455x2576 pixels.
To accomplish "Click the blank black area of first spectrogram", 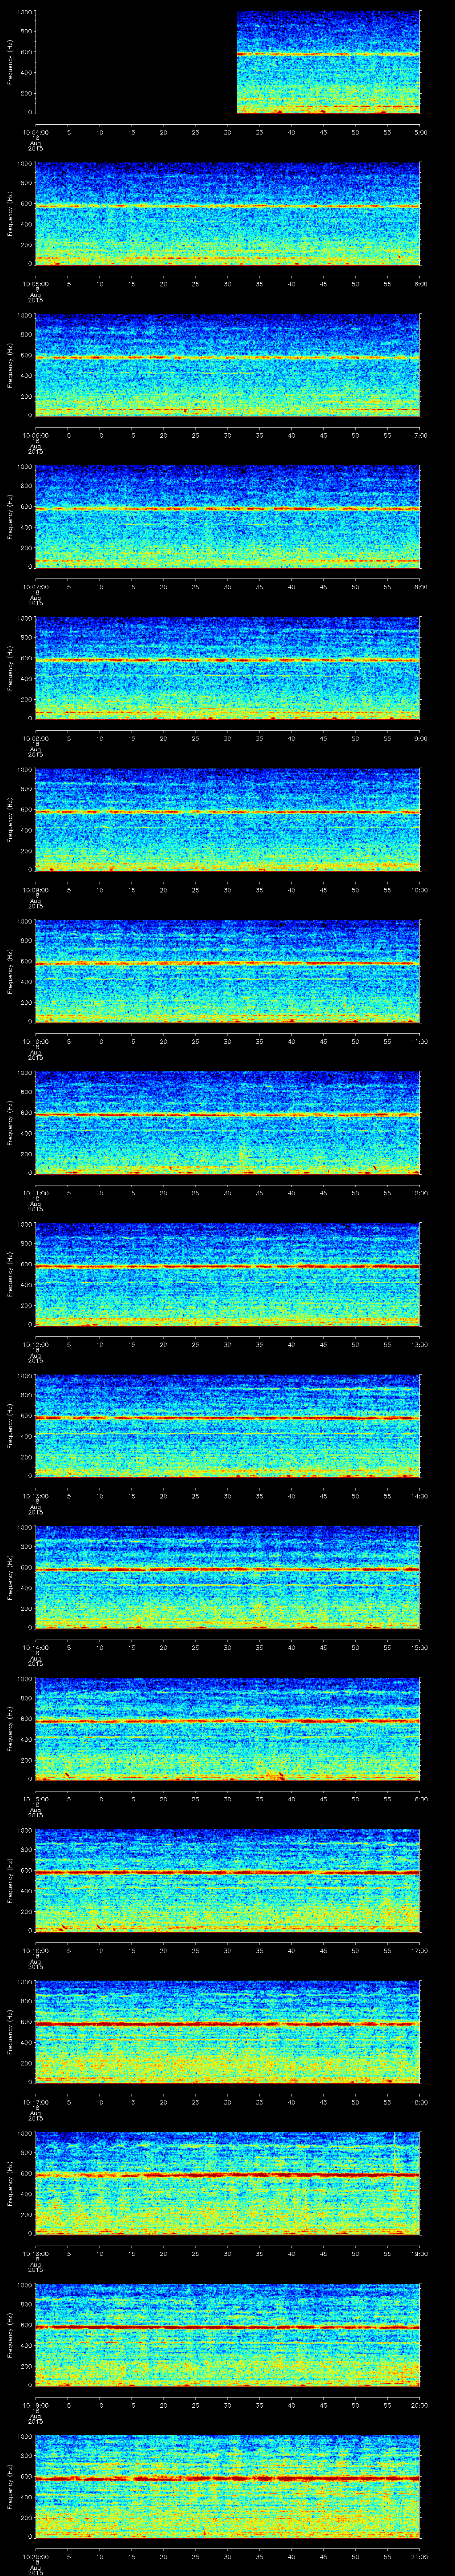I will [135, 63].
